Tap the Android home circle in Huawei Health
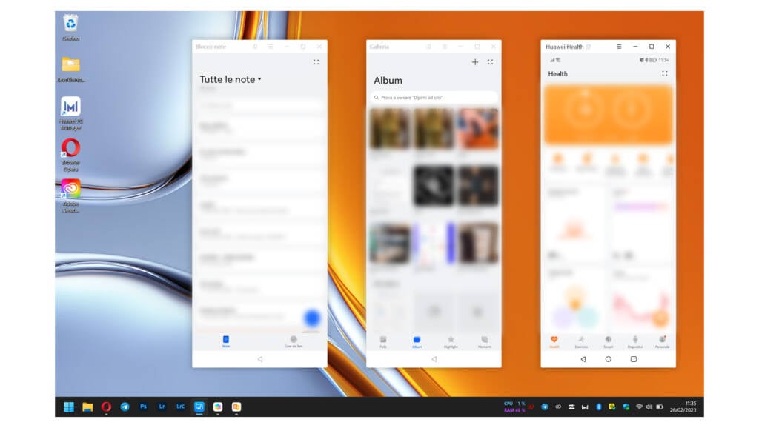 pos(608,359)
